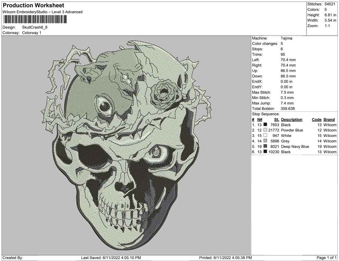The image size is (339, 261).
Task: Click the machine value 'Tajima'
Action: [x=286, y=38]
